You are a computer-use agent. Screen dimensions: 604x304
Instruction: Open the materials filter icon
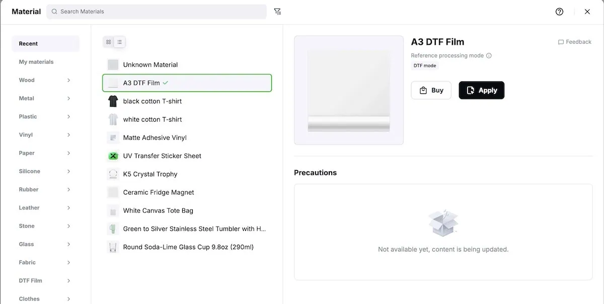[x=277, y=12]
